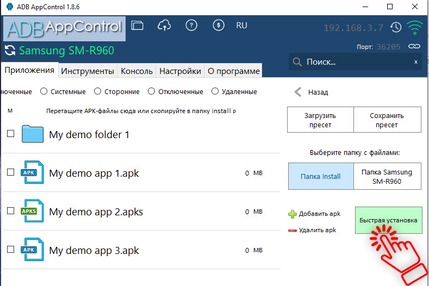Go back using the Назад chevron
This screenshot has width=429, height=286.
click(x=298, y=92)
